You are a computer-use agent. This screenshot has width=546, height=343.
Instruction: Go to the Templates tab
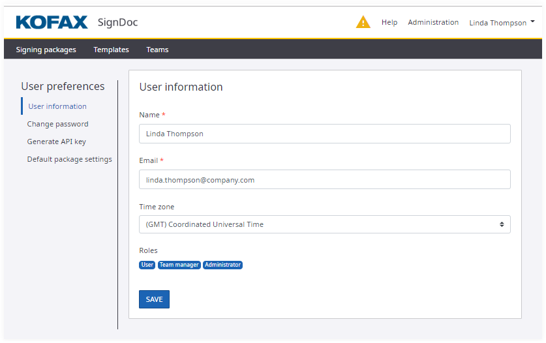[111, 50]
